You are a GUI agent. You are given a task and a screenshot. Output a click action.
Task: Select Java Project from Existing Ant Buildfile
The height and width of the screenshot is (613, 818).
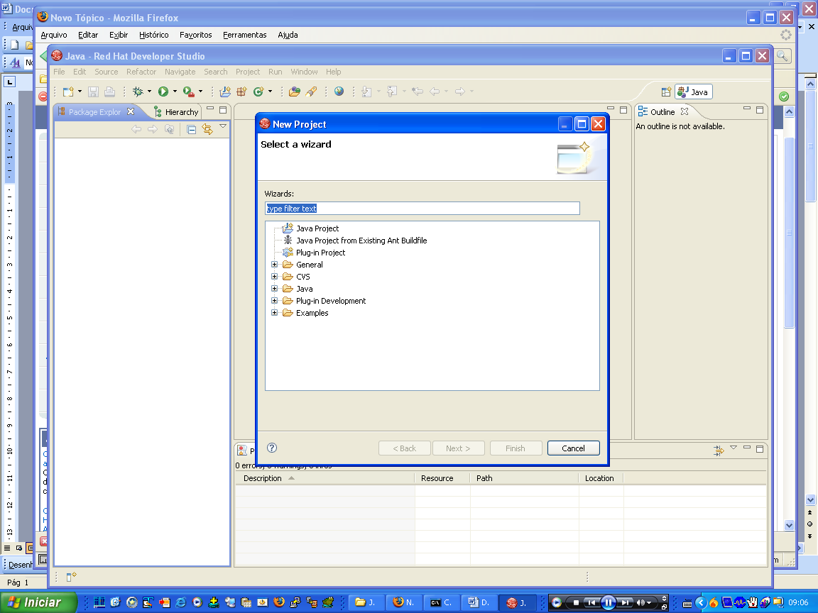361,241
